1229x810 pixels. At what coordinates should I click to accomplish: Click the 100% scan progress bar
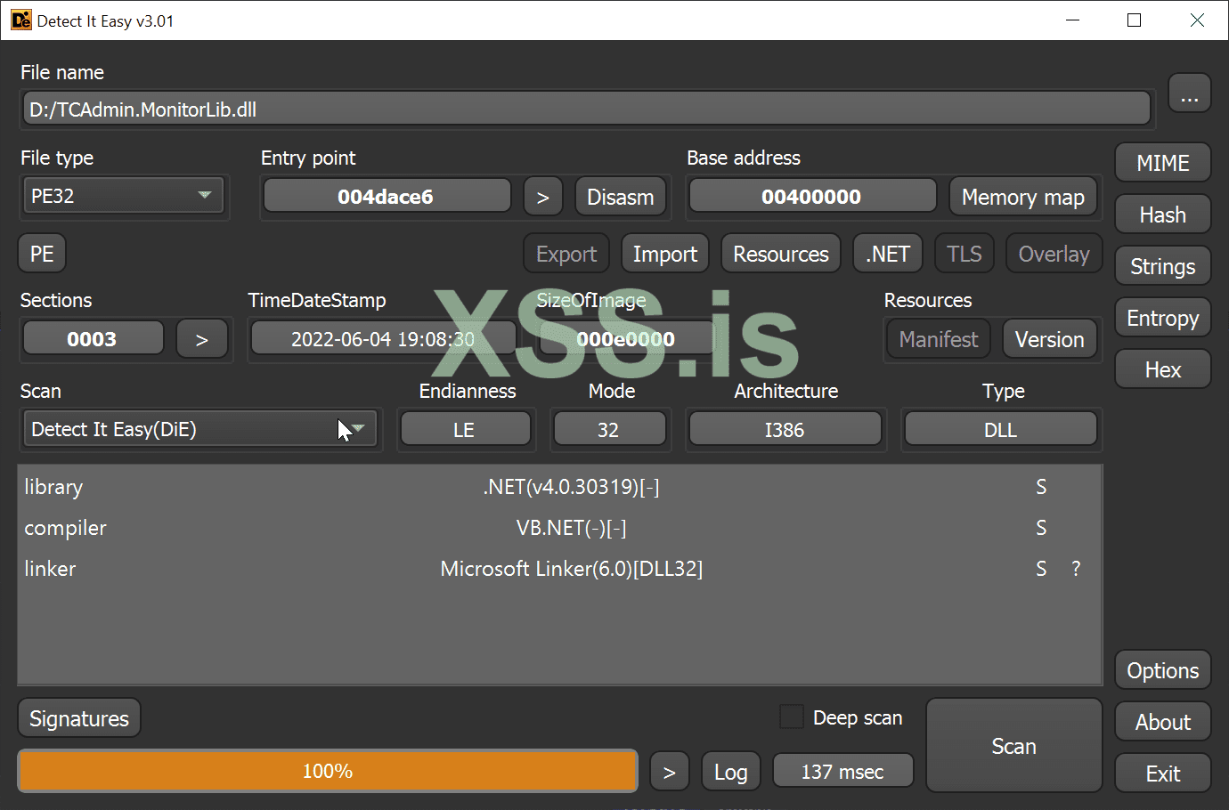328,771
